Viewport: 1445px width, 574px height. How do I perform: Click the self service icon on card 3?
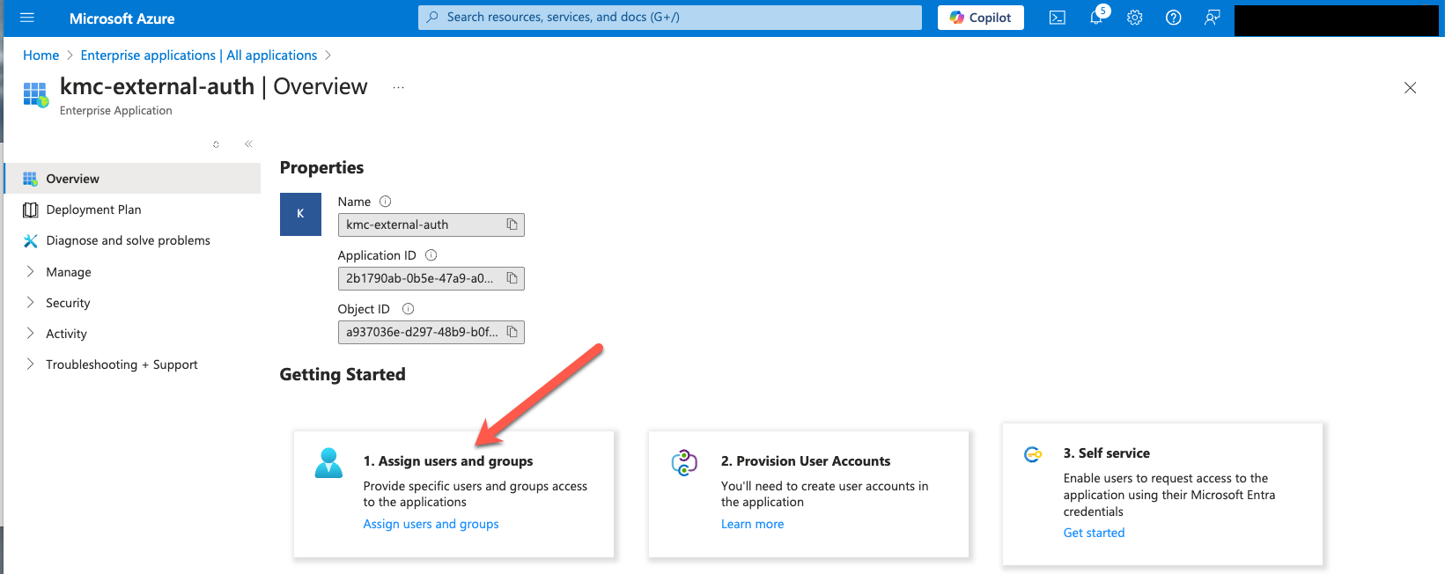click(1033, 454)
